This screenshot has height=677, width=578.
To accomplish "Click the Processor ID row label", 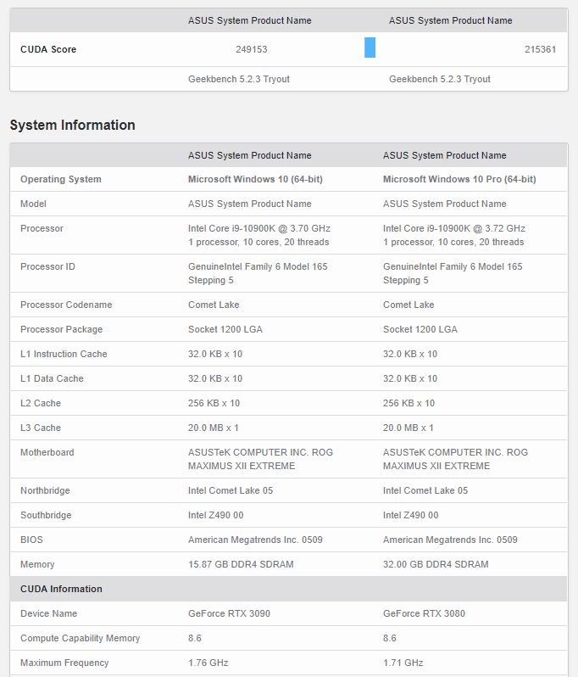I will (47, 266).
